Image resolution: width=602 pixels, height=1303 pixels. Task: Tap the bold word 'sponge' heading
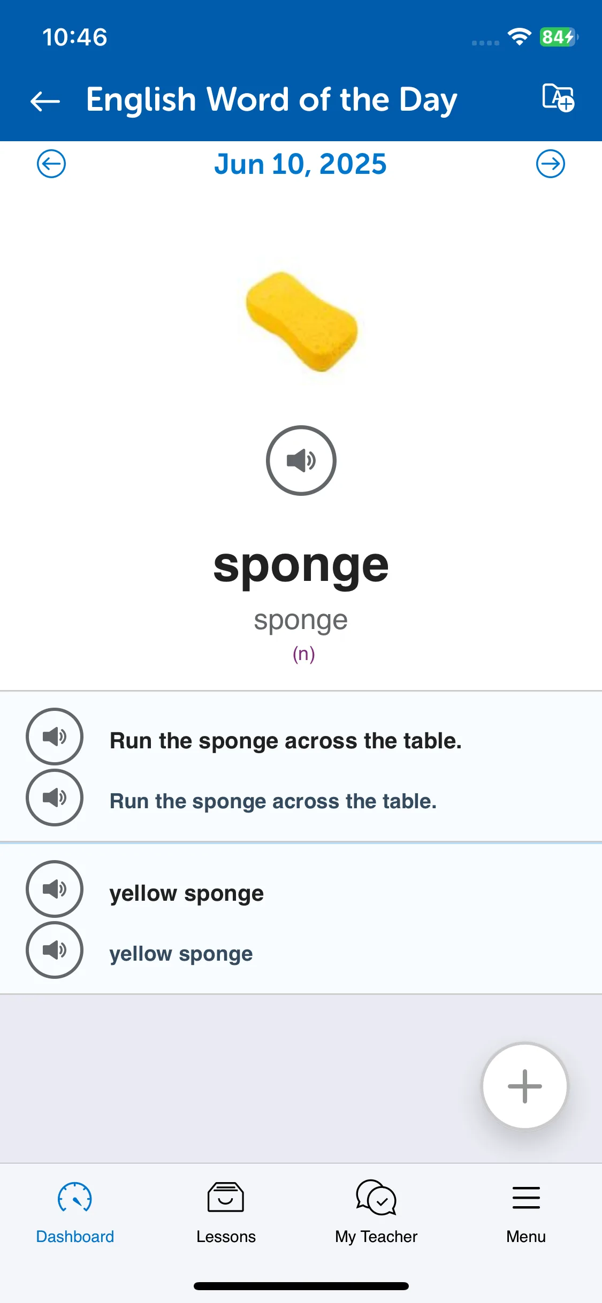[x=301, y=567]
